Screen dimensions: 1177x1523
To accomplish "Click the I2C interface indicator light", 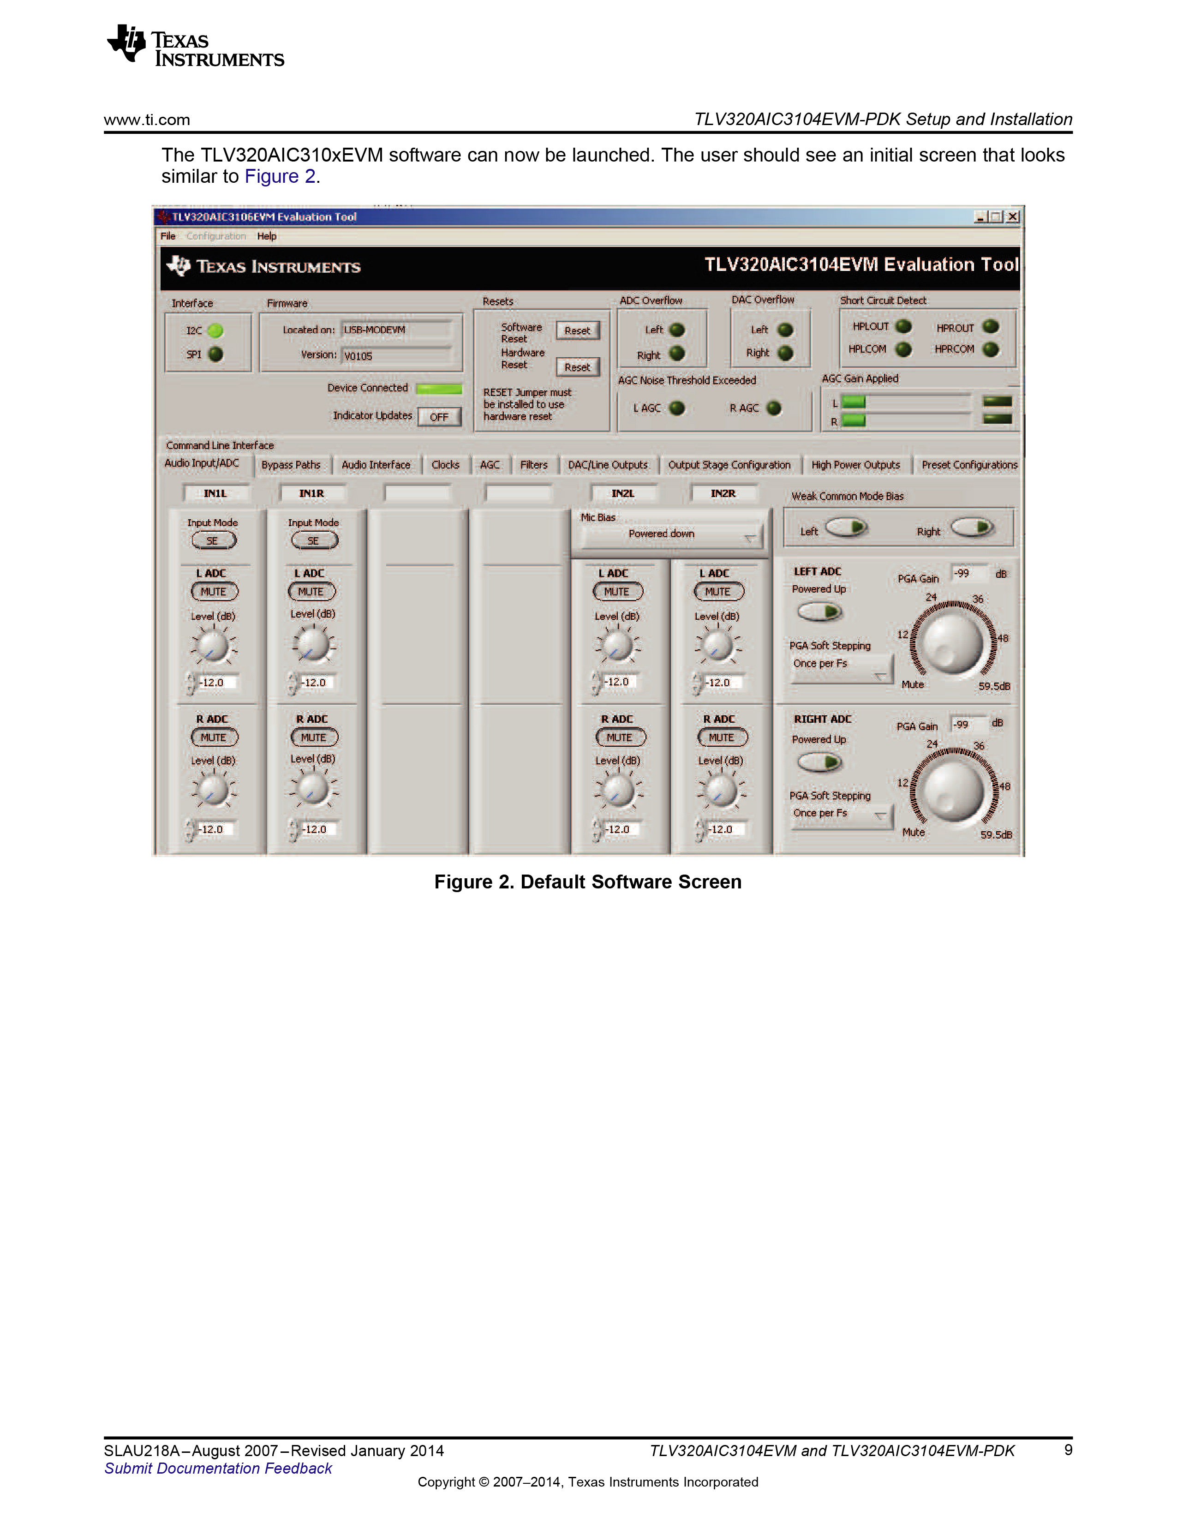I will (215, 330).
